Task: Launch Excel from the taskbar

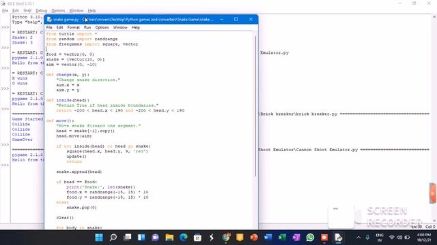Action: pos(282,238)
